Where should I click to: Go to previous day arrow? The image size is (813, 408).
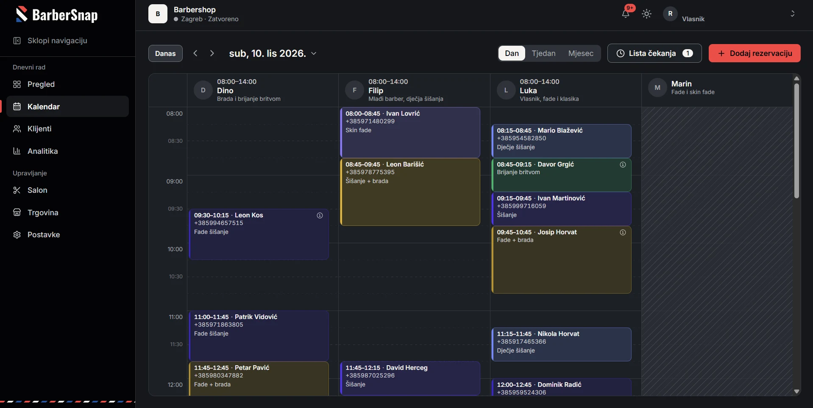[195, 53]
